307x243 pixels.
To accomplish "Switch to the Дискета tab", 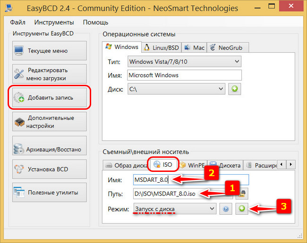I will (225, 165).
